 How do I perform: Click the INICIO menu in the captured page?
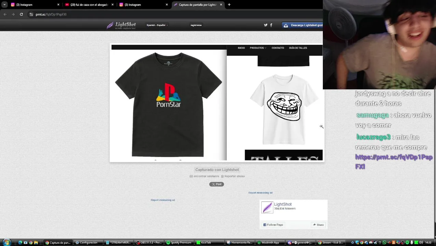click(241, 48)
